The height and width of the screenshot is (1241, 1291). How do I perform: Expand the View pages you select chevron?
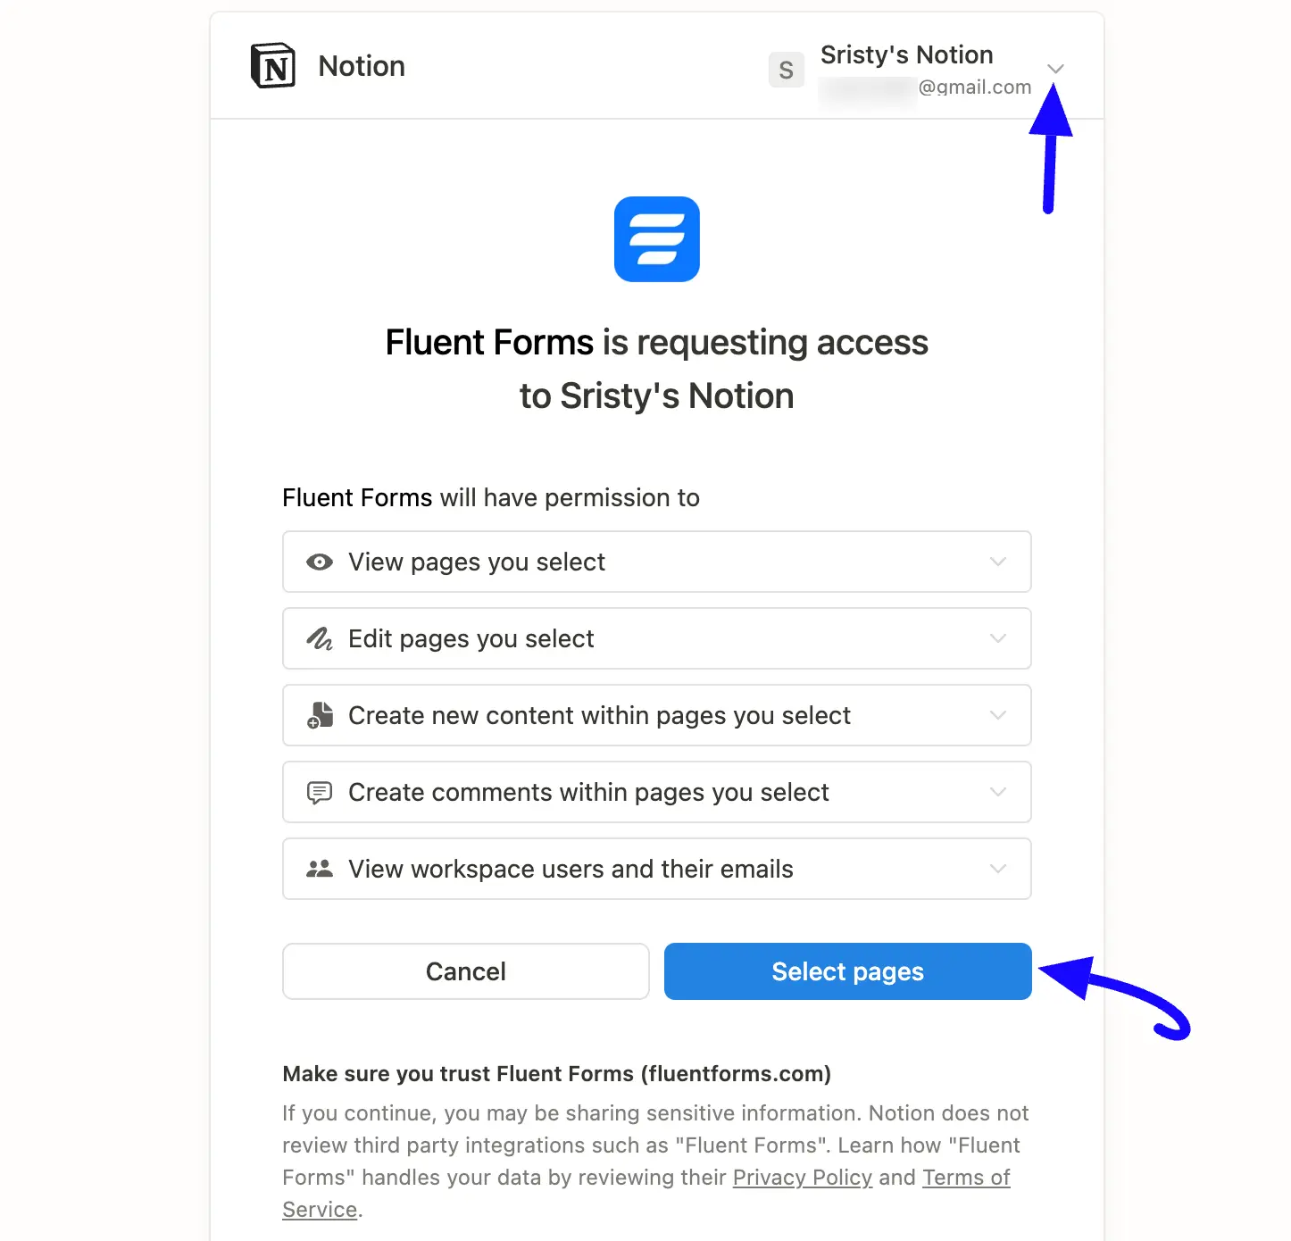coord(998,562)
